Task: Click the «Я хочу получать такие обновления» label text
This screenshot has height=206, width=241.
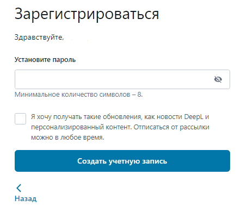Action: (x=86, y=117)
